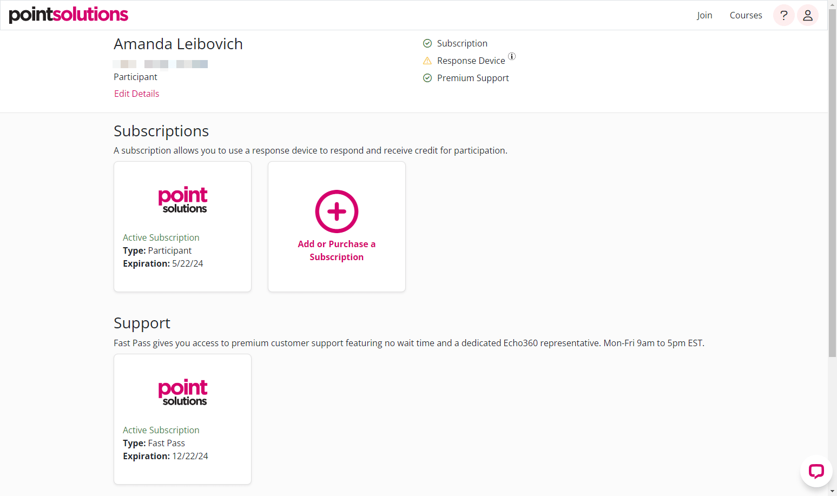Image resolution: width=837 pixels, height=496 pixels.
Task: Click the Premium Support checkmark icon
Action: tap(427, 77)
